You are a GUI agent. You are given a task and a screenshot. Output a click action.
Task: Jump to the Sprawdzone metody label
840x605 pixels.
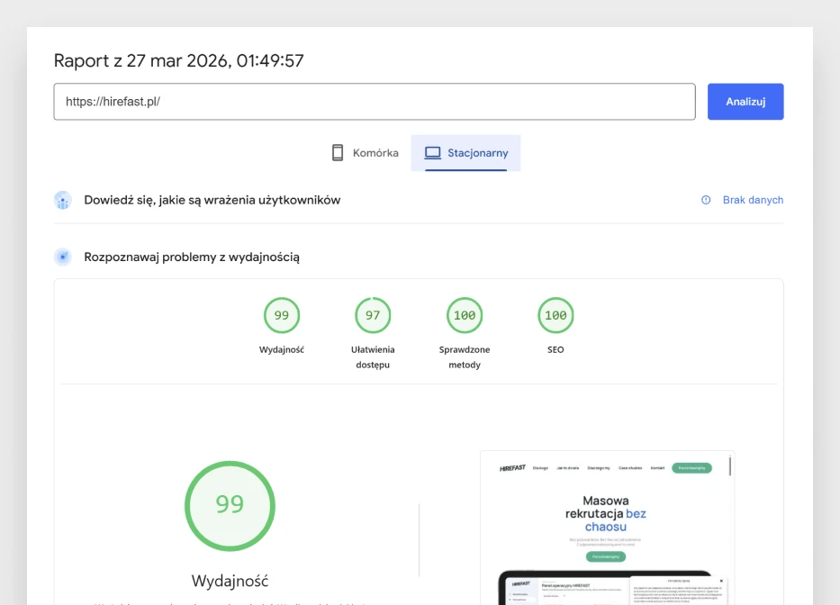click(465, 357)
